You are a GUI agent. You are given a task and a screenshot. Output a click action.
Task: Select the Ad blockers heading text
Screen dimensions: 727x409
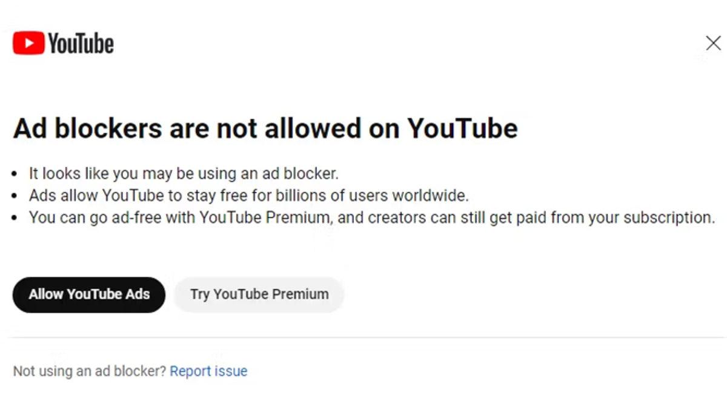(265, 128)
